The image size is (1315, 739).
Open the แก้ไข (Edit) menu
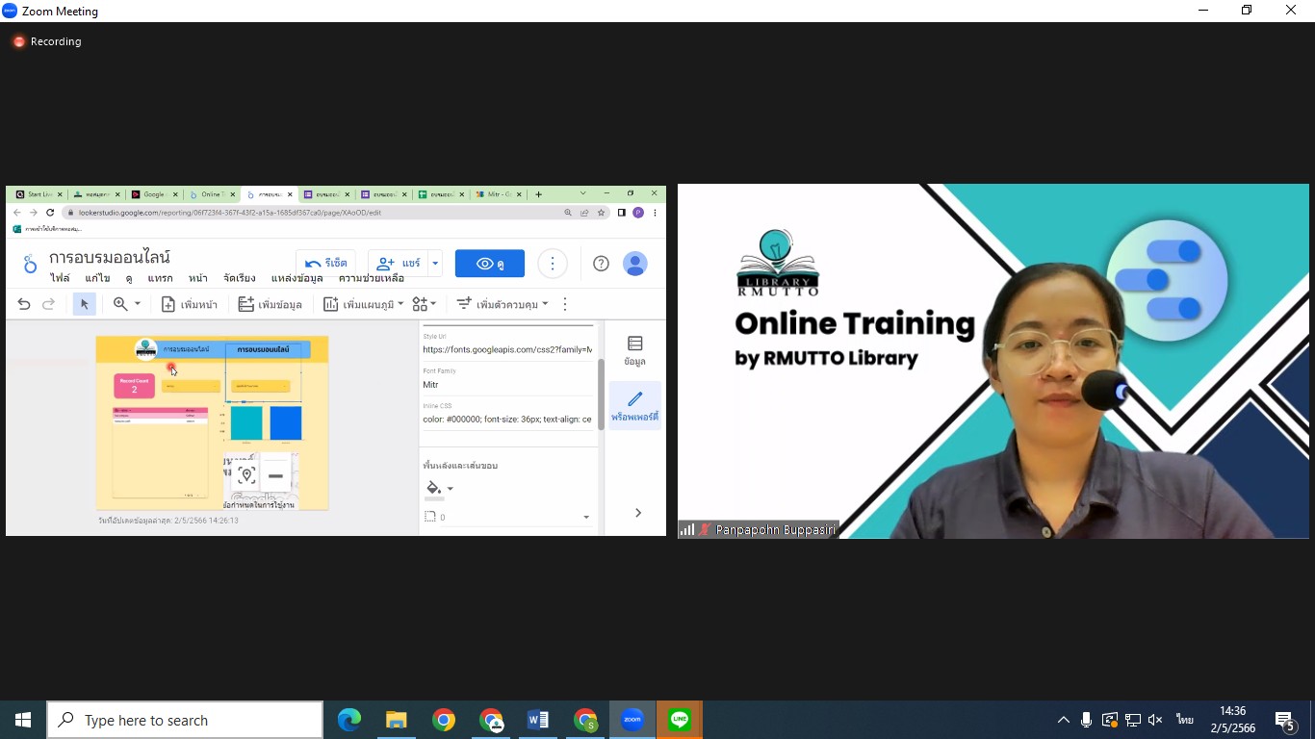[97, 278]
